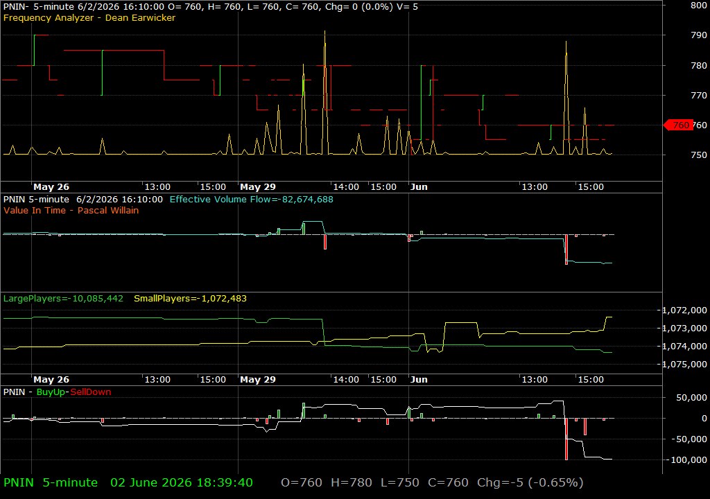Select the 'LargePlayers=-10,085,442' legend
Image resolution: width=710 pixels, height=499 pixels.
click(63, 299)
